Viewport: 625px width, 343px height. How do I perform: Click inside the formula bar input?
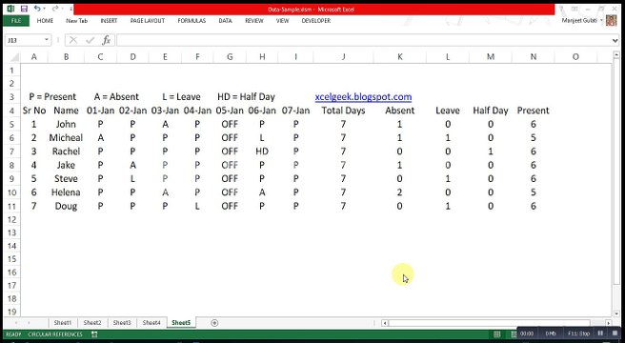point(363,40)
